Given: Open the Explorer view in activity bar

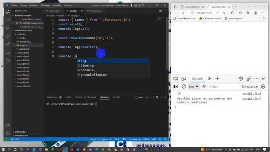Looking at the screenshot, I should point(8,12).
